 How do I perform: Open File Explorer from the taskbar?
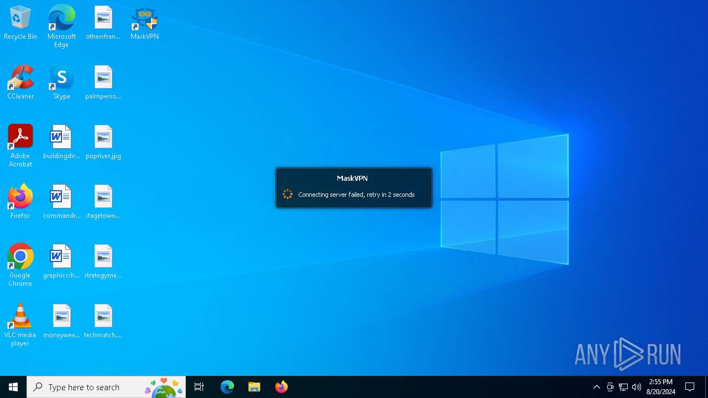pos(254,387)
